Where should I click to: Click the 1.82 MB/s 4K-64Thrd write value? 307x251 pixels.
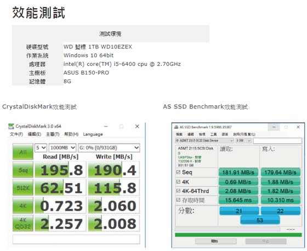tap(280, 191)
